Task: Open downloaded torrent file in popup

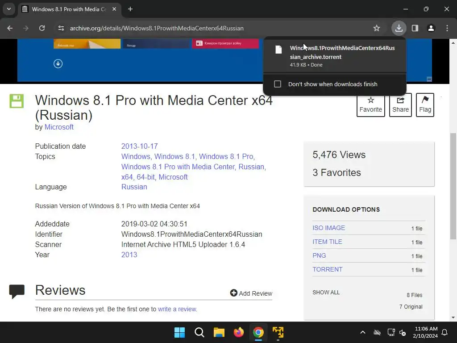Action: pos(335,56)
